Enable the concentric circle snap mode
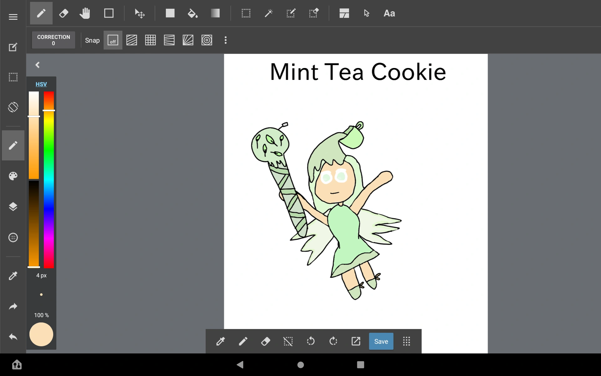This screenshot has width=601, height=376. pyautogui.click(x=207, y=40)
